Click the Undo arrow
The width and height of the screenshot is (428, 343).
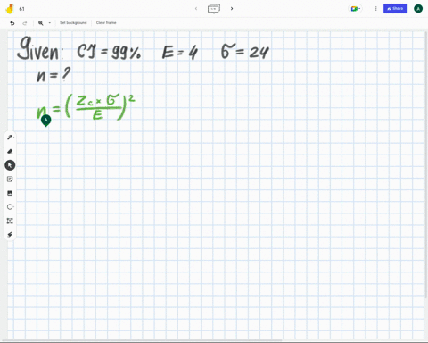(x=12, y=23)
